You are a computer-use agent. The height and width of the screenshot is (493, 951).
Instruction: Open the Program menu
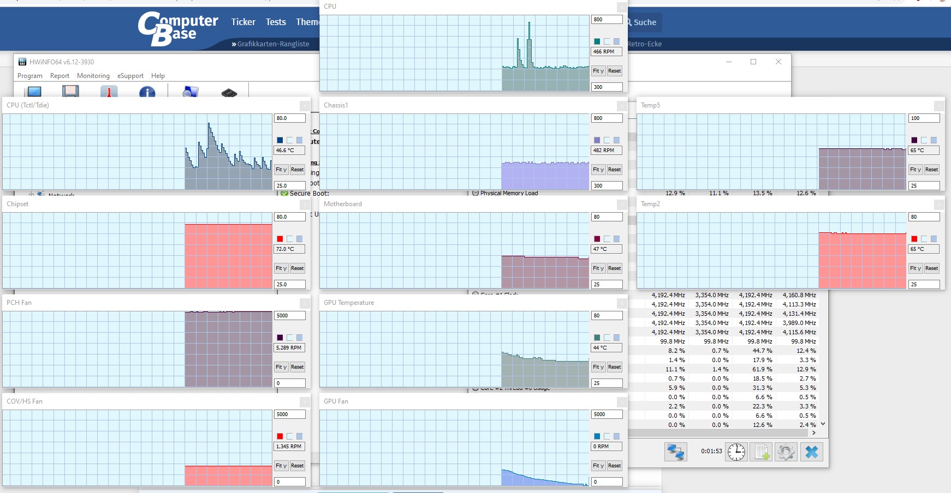(x=30, y=76)
